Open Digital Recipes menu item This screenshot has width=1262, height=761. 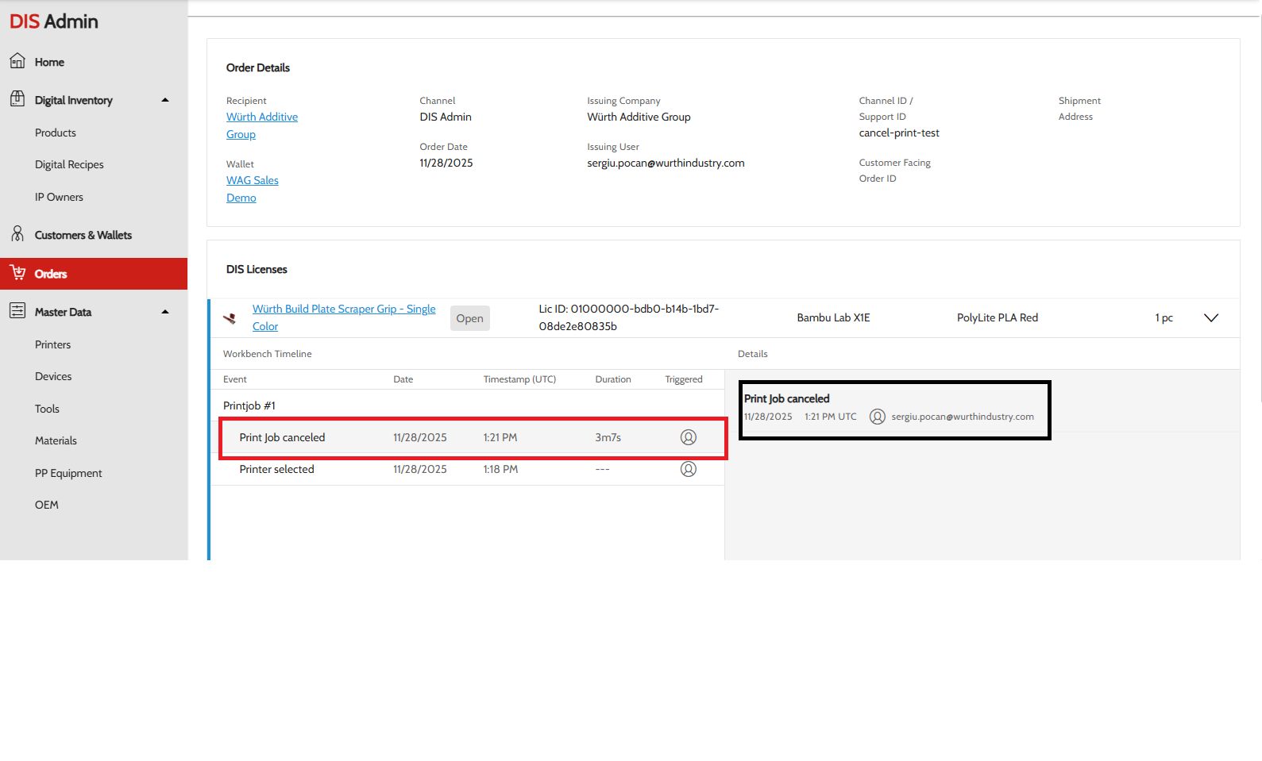point(69,164)
